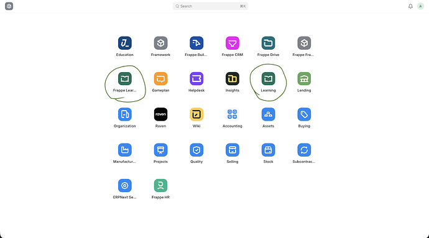
Task: Open the Lending app
Action: tap(304, 79)
